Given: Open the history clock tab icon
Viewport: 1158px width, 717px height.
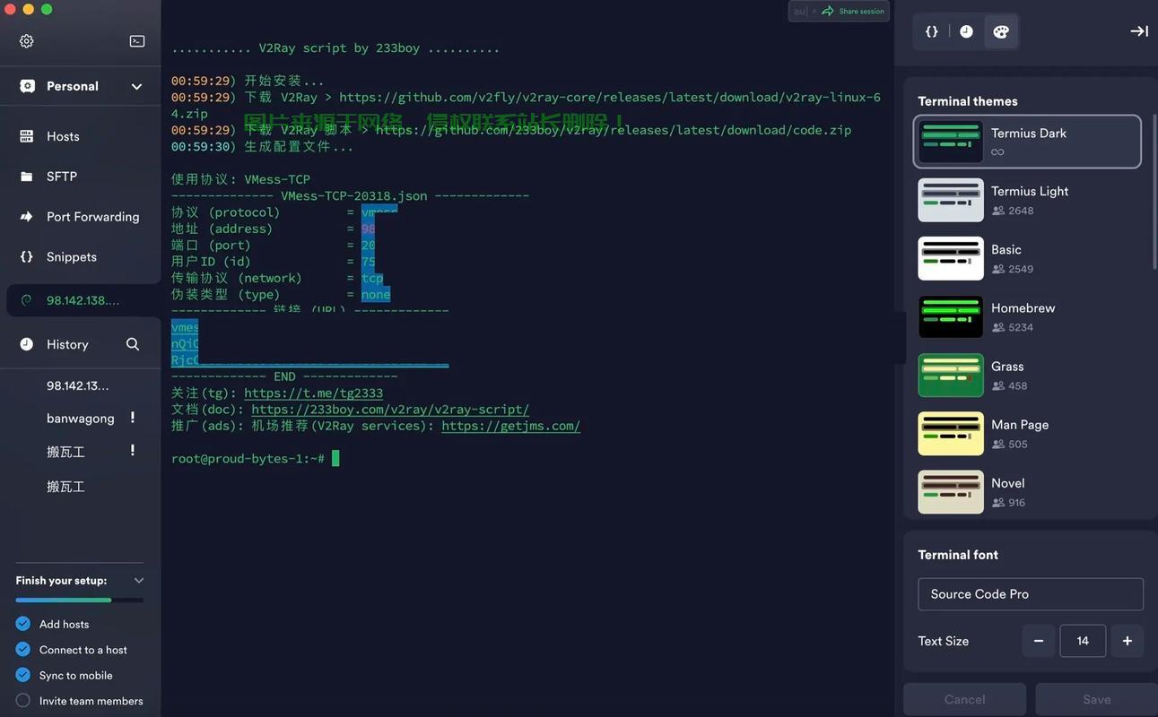Looking at the screenshot, I should pos(966,31).
